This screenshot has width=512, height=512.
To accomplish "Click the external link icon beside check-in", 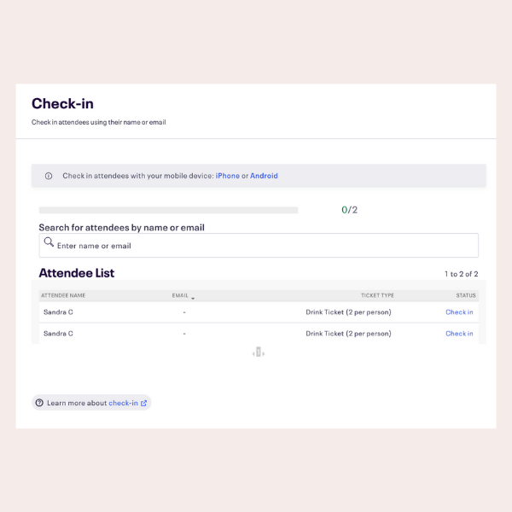I will coord(143,403).
